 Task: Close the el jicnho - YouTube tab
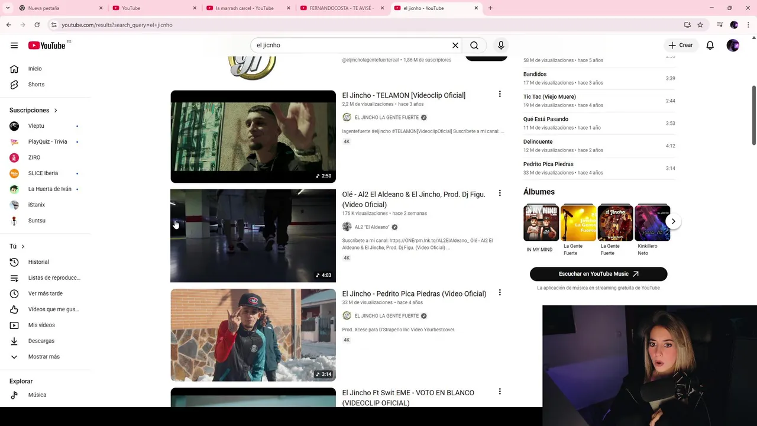[477, 8]
